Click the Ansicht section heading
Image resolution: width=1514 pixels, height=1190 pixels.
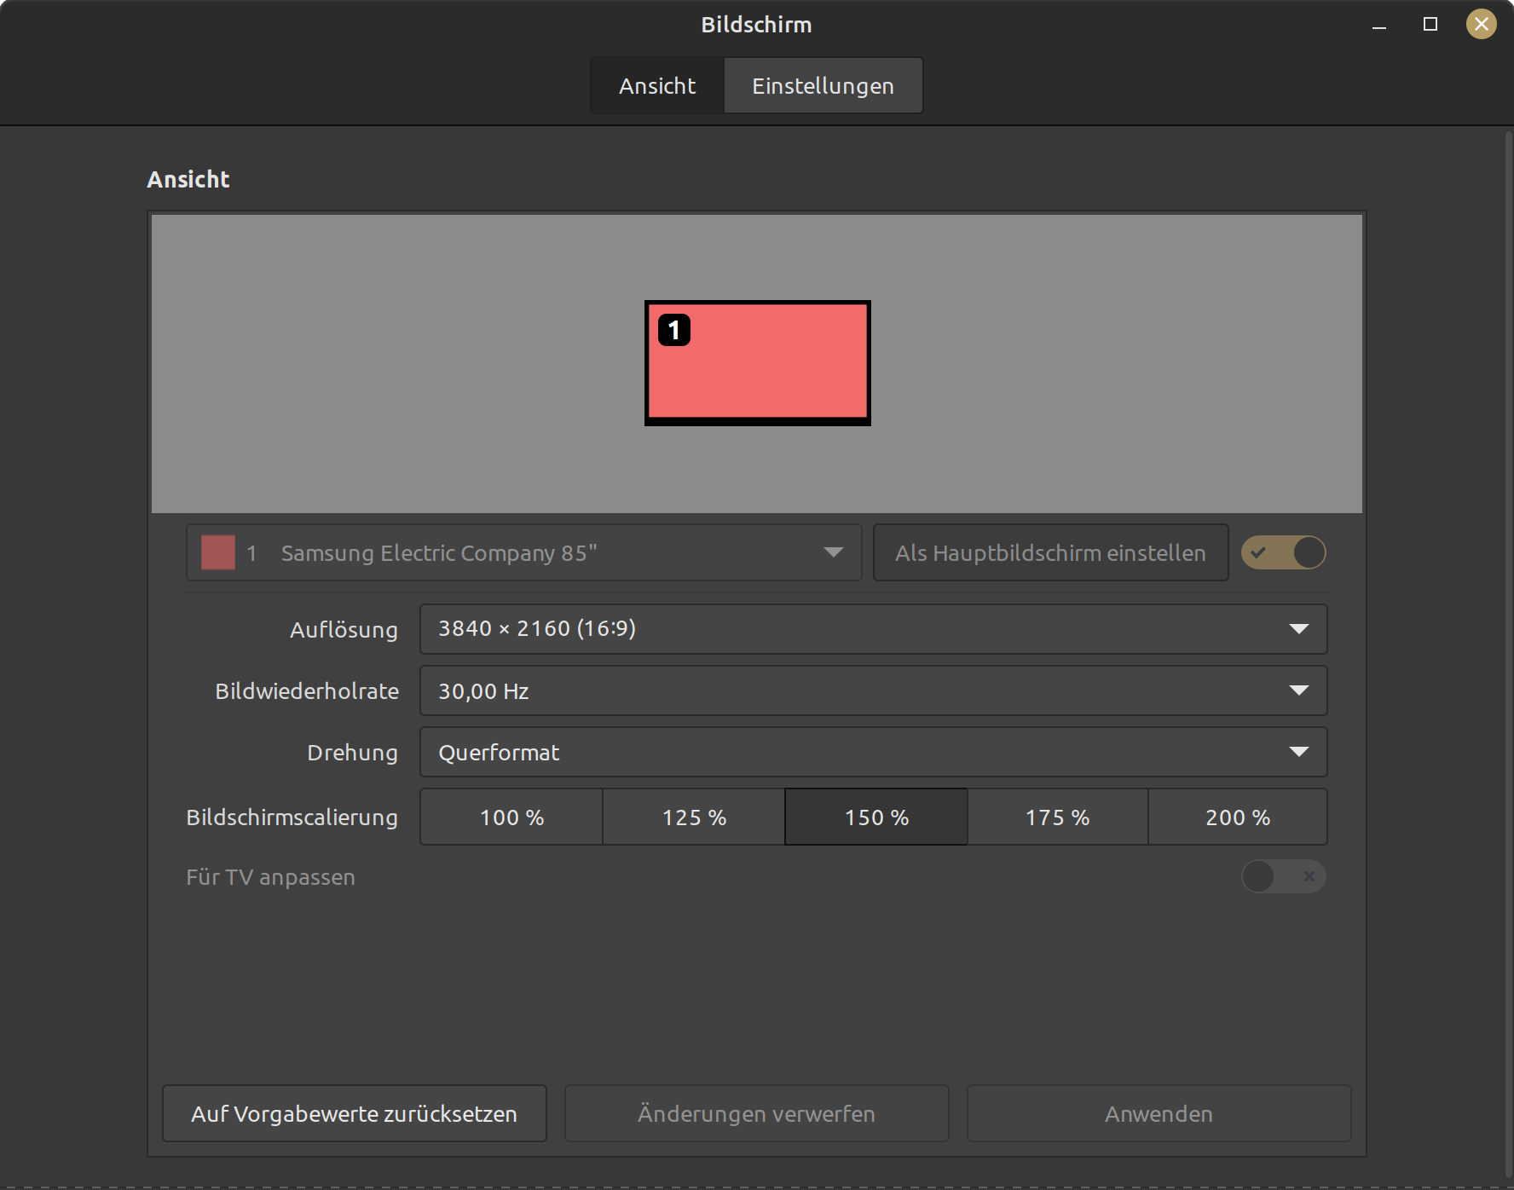[x=188, y=180]
